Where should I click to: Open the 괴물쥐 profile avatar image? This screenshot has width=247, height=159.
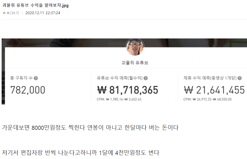tap(135, 47)
